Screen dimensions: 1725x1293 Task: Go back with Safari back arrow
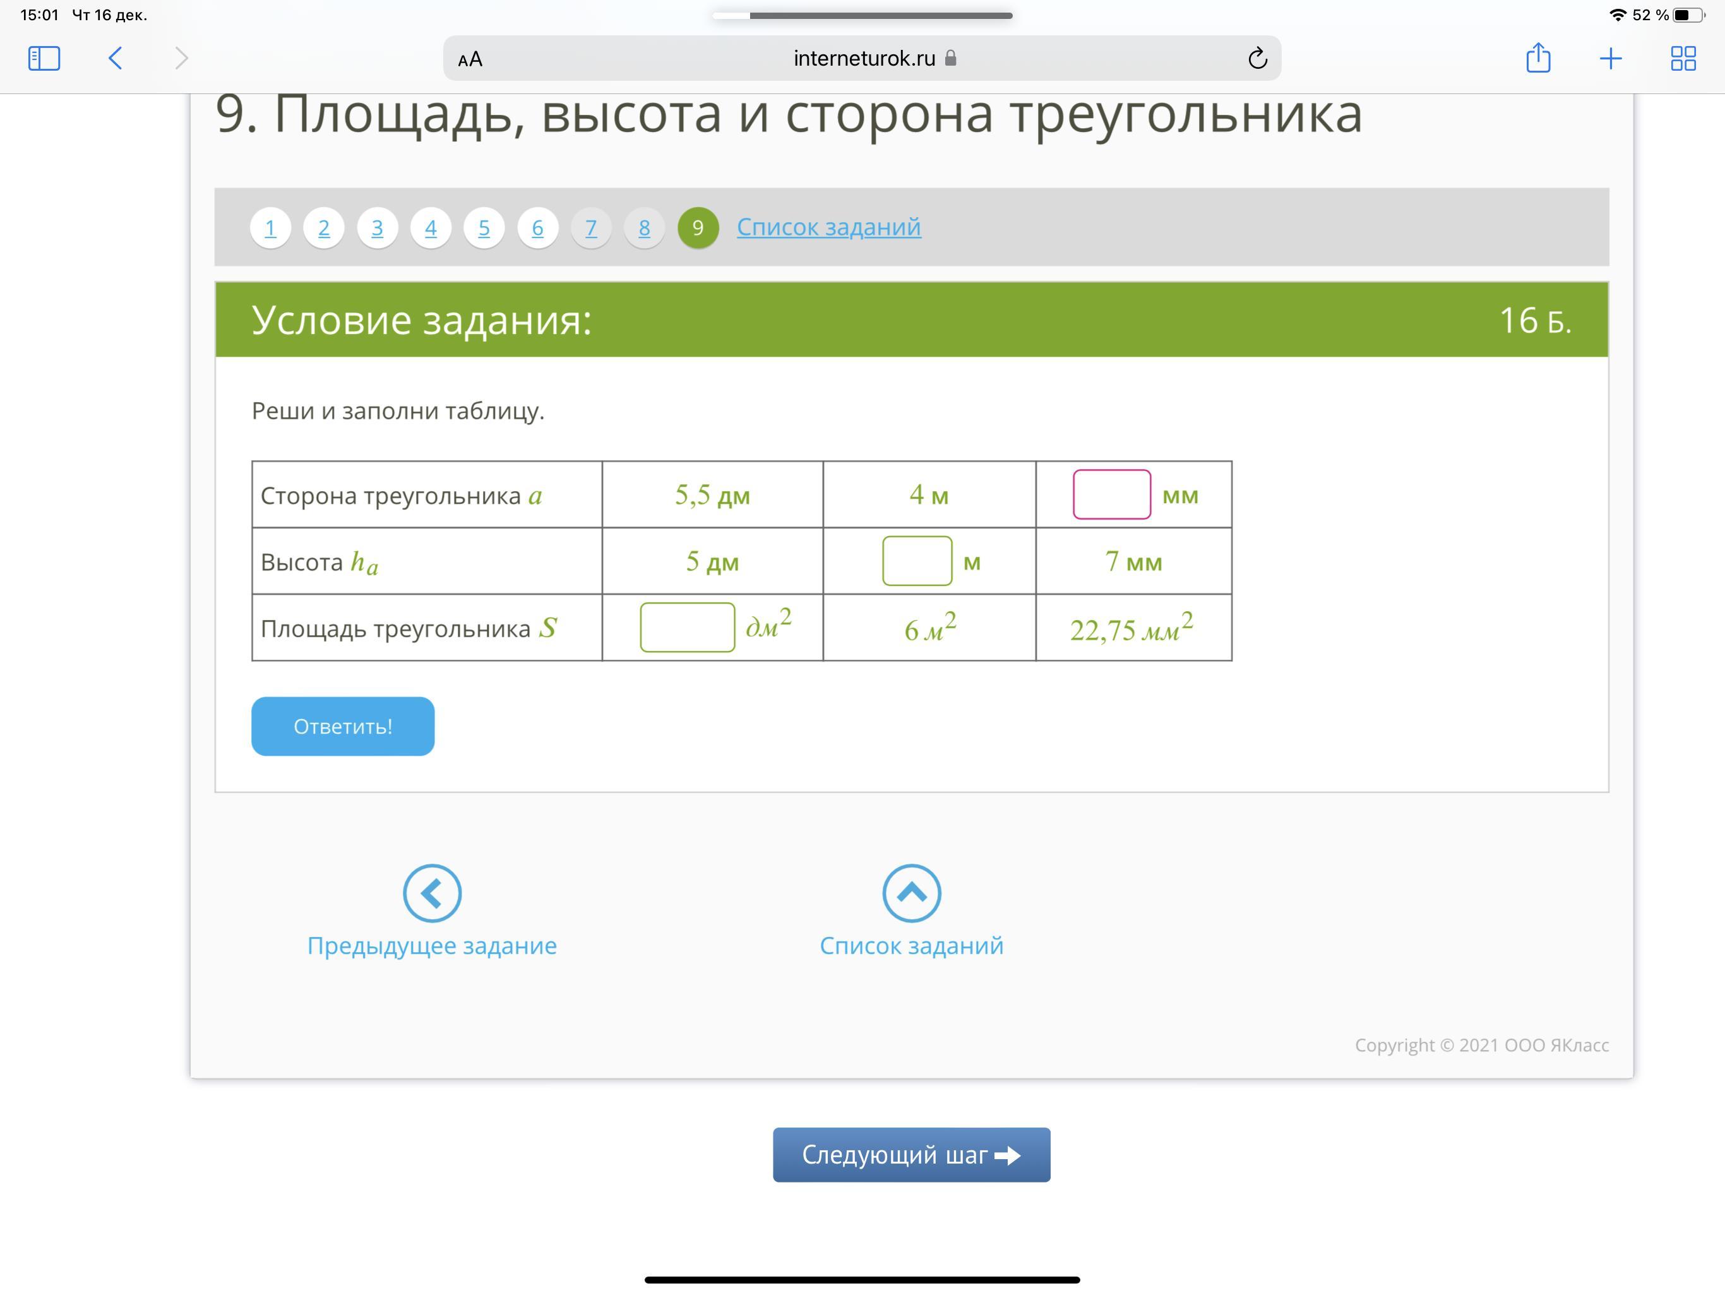(116, 59)
